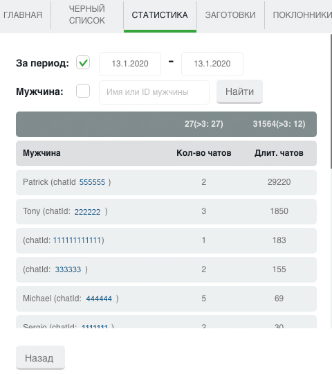The image size is (332, 374).
Task: Uncheck the За период checkbox
Action: click(x=83, y=63)
